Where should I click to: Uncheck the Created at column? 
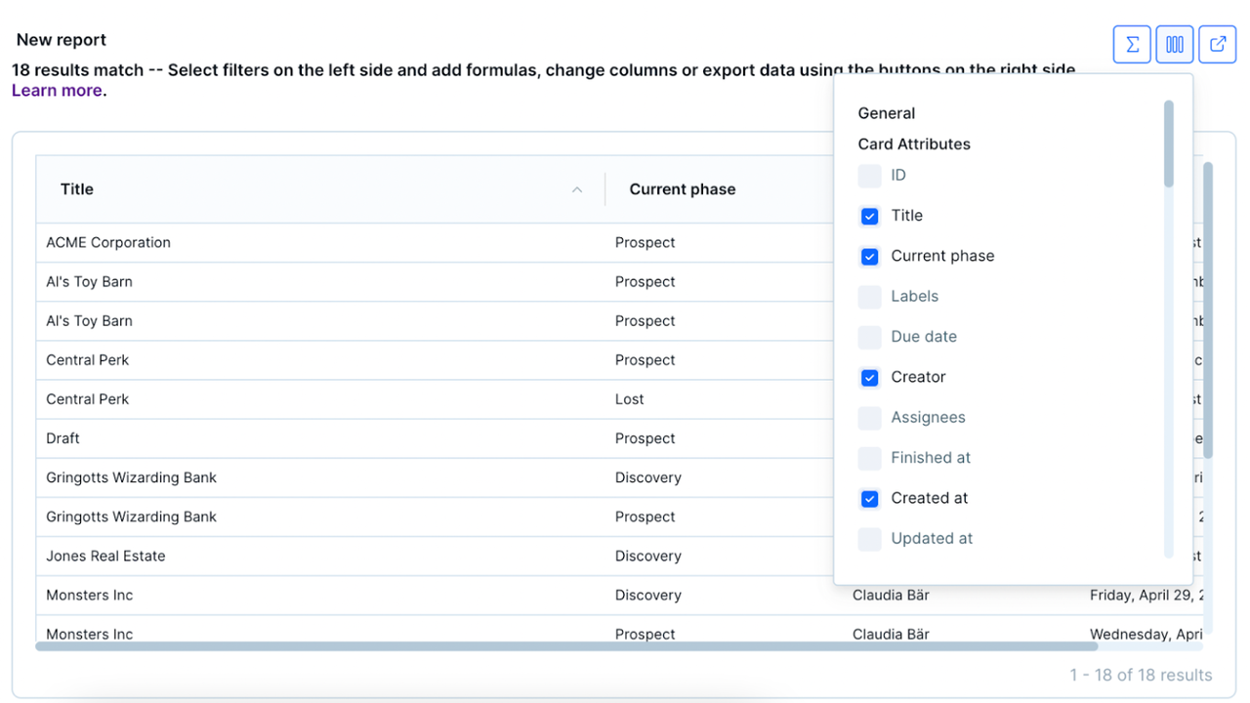869,498
